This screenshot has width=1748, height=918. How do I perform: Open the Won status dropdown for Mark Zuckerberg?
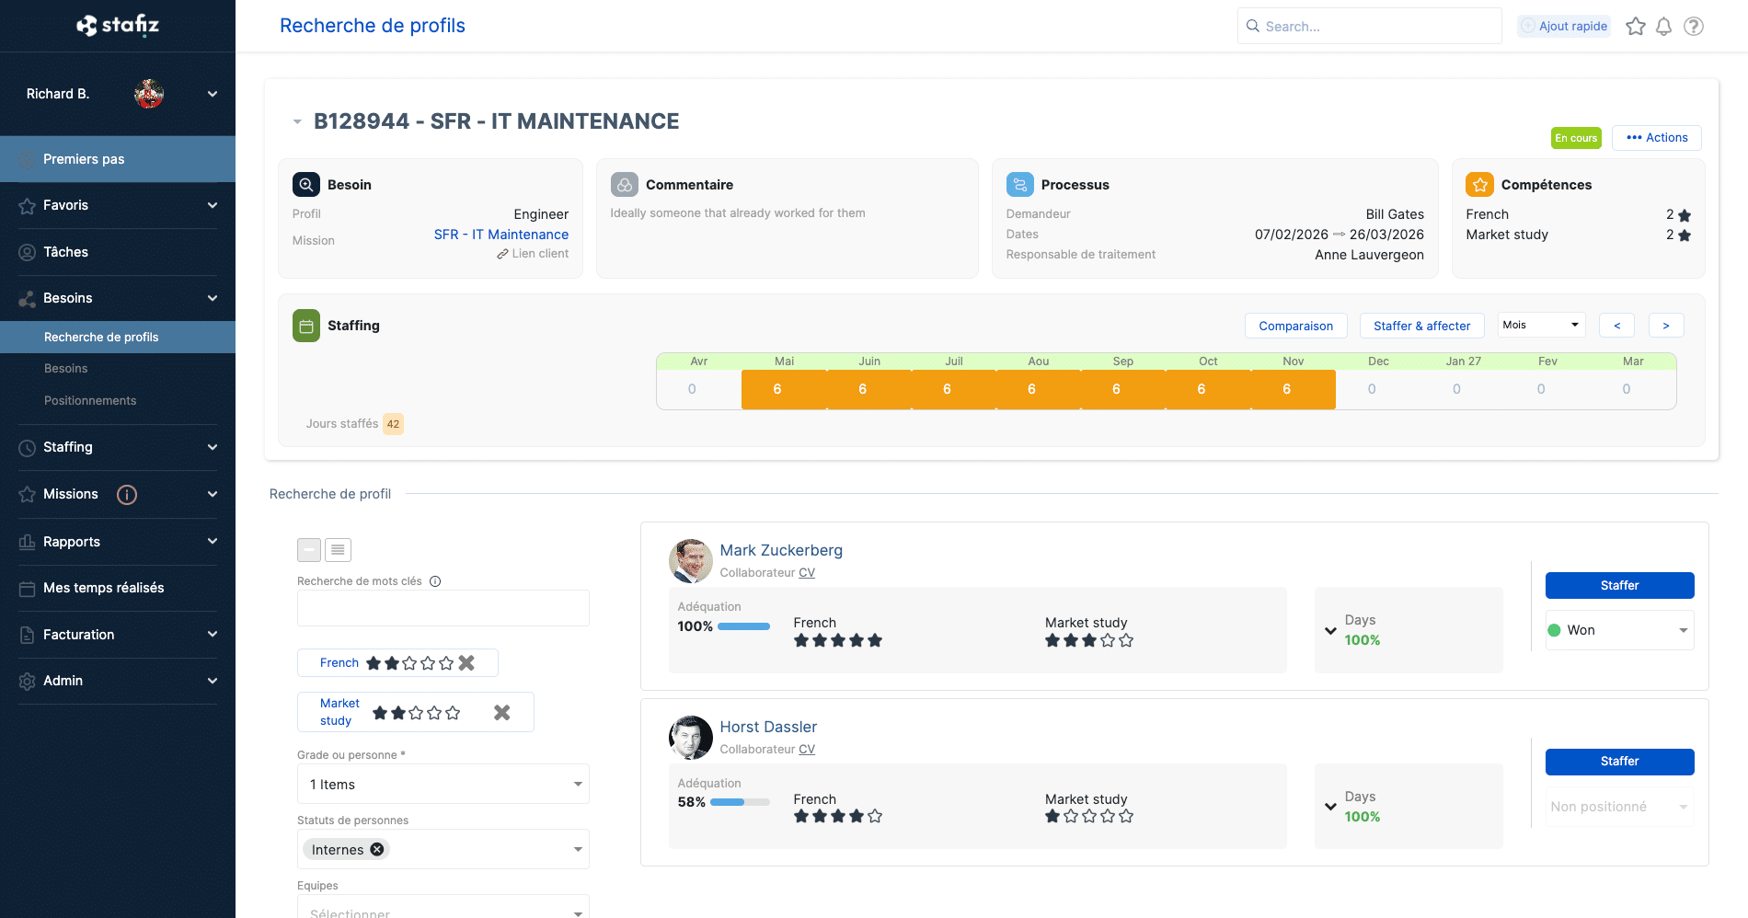1619,630
